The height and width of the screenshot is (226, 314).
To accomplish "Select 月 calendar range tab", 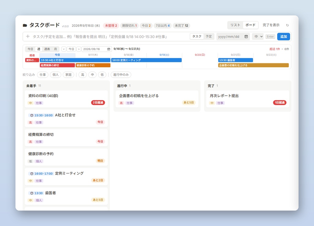I will [x=55, y=49].
